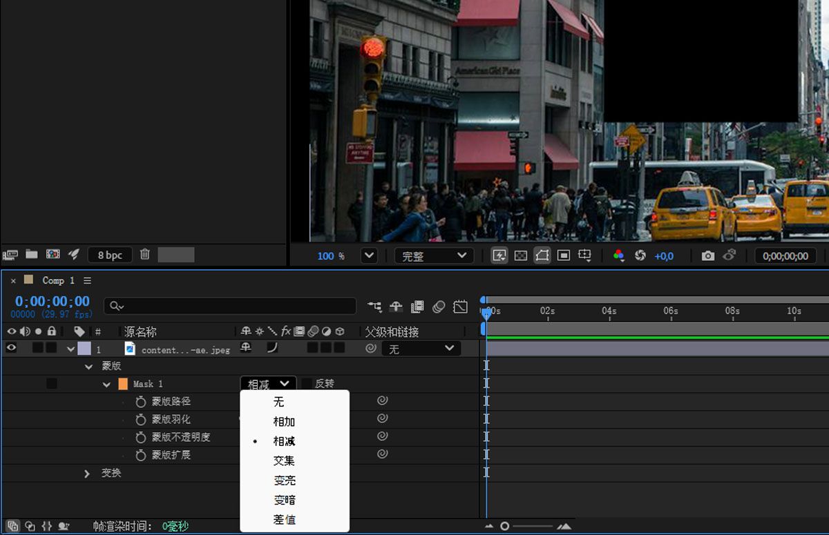Click the timeline zoom slider at bottom
This screenshot has height=535, width=829.
504,525
